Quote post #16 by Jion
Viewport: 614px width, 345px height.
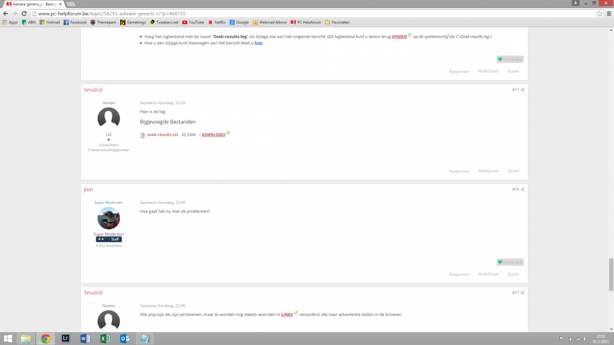[x=513, y=274]
